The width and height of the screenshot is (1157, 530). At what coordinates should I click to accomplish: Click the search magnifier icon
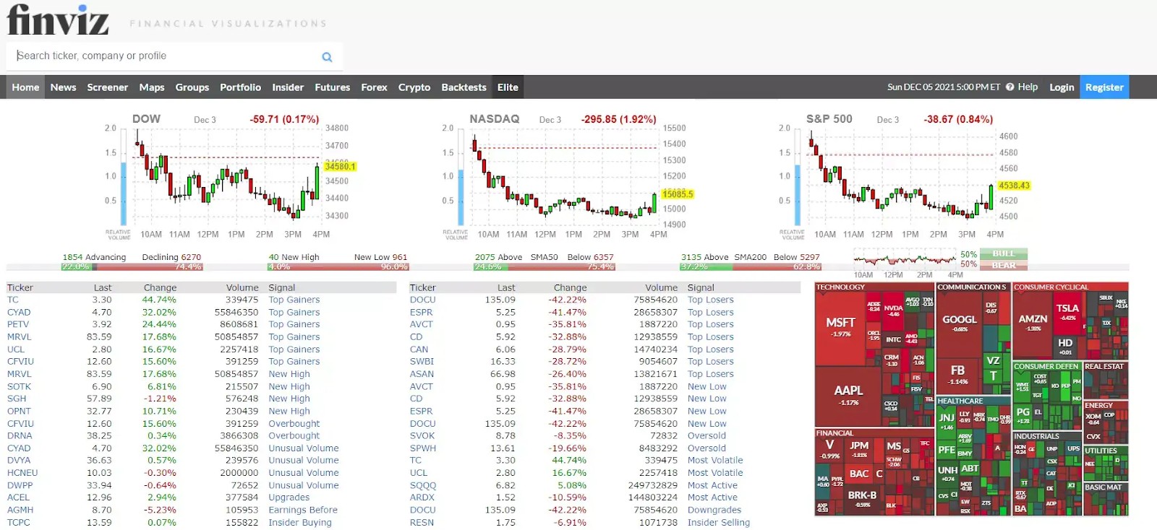click(327, 56)
